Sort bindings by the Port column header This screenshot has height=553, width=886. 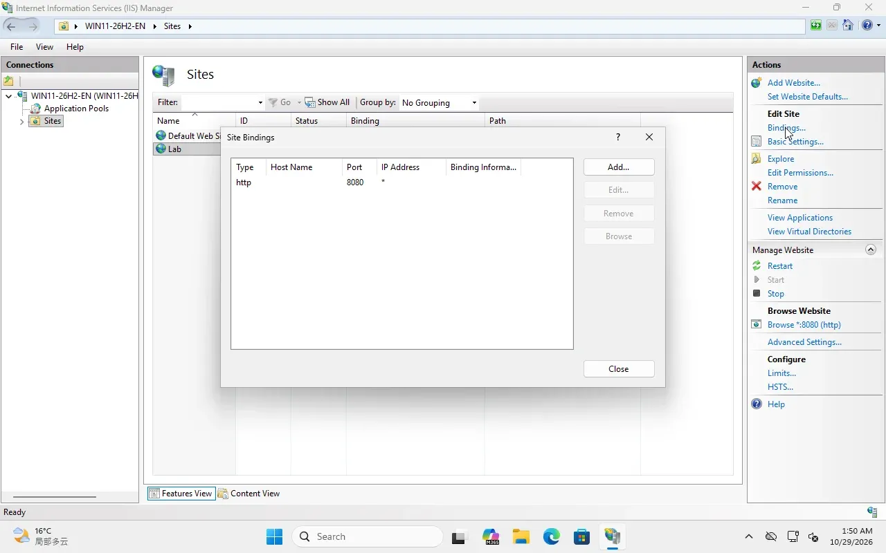pyautogui.click(x=359, y=167)
